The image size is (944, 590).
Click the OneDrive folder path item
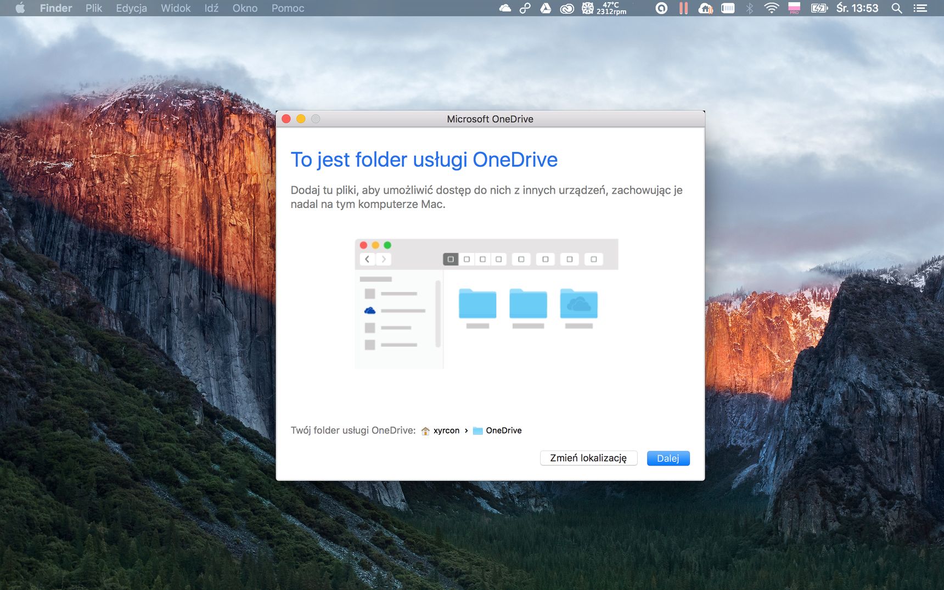(x=497, y=430)
